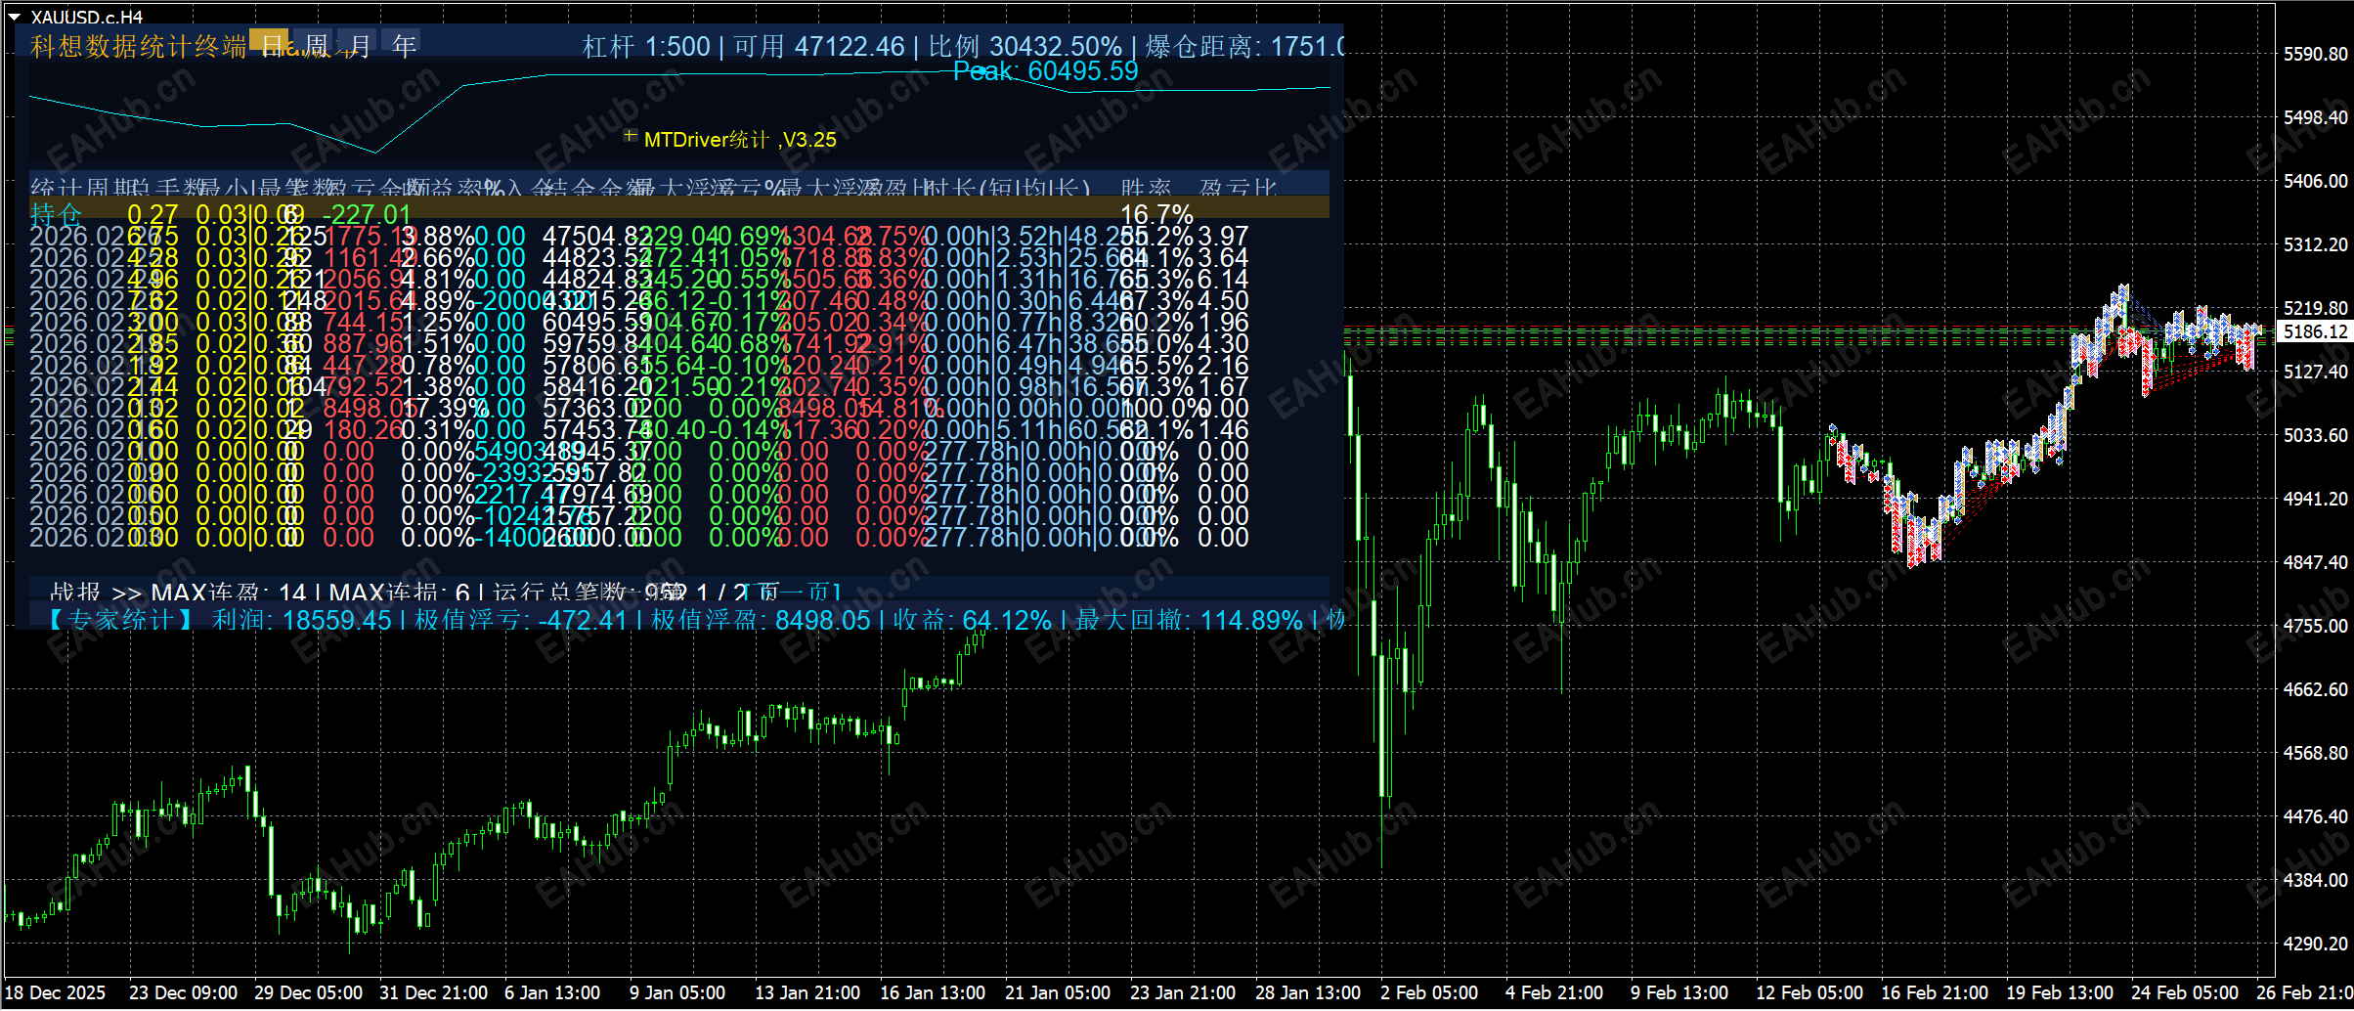Click the 4755.00 price axis label

2315,626
